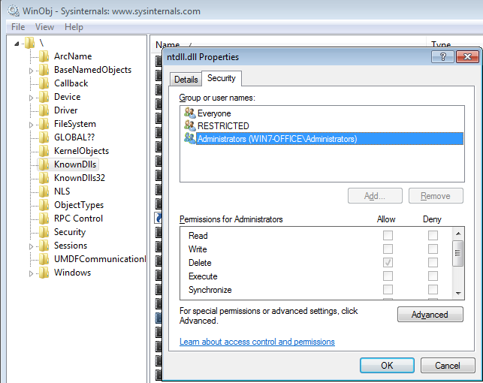Image resolution: width=483 pixels, height=383 pixels.
Task: Click the Administrators group icon
Action: [189, 139]
